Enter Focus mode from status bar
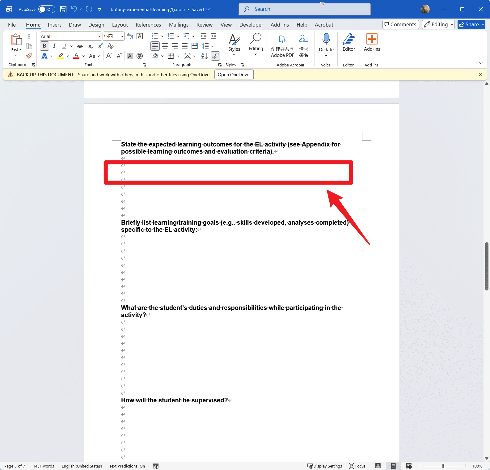Image resolution: width=490 pixels, height=470 pixels. [357, 466]
